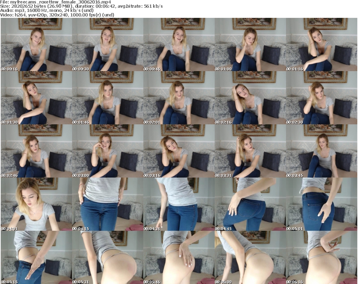Screen dimensions: 358x284
Task: Open the thumbnail stamped 00:00:30
Action: tap(108, 44)
